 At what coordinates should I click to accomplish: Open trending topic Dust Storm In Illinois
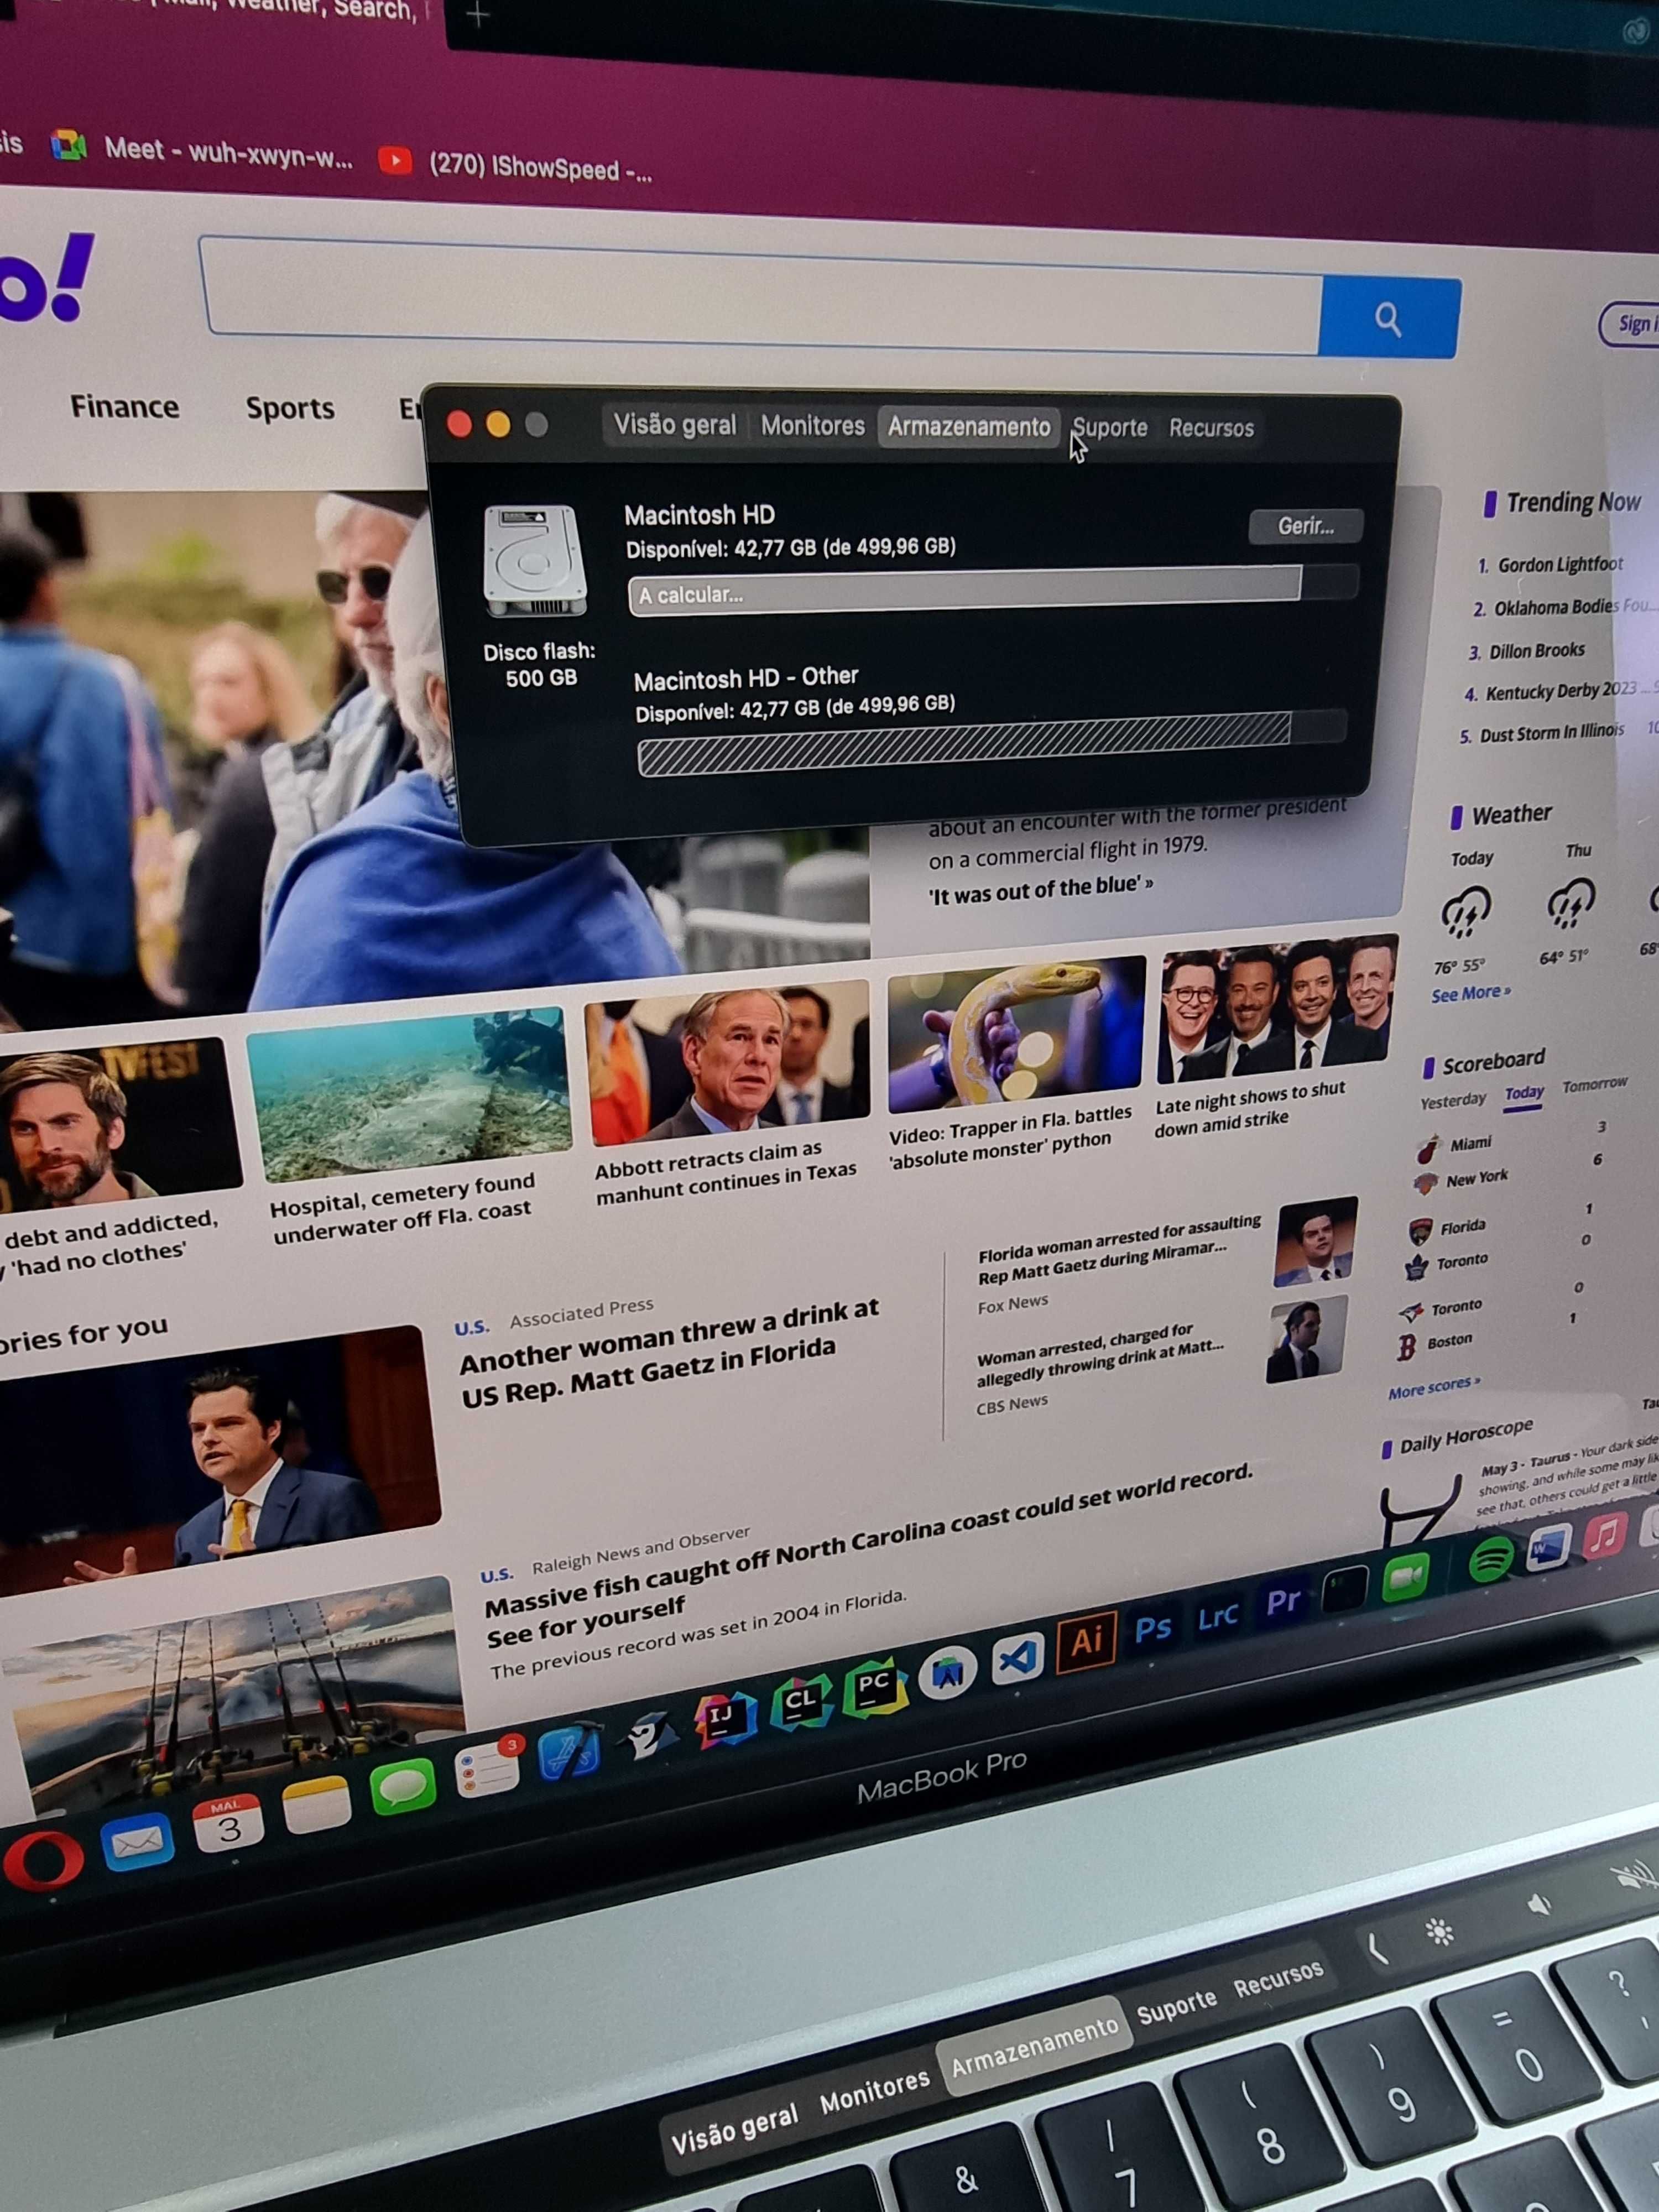pos(1551,733)
